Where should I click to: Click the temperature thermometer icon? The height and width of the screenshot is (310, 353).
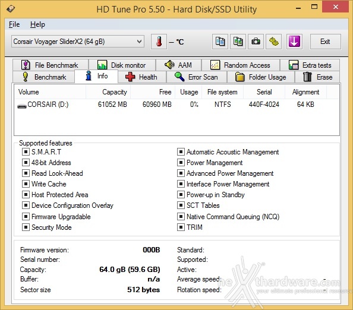click(x=159, y=42)
